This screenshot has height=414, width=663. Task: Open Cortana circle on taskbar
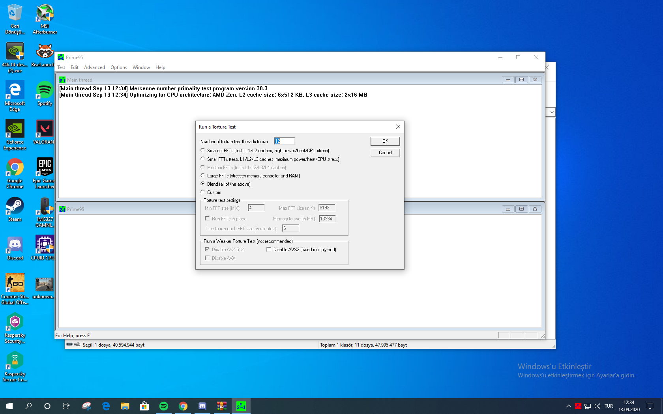pos(47,406)
